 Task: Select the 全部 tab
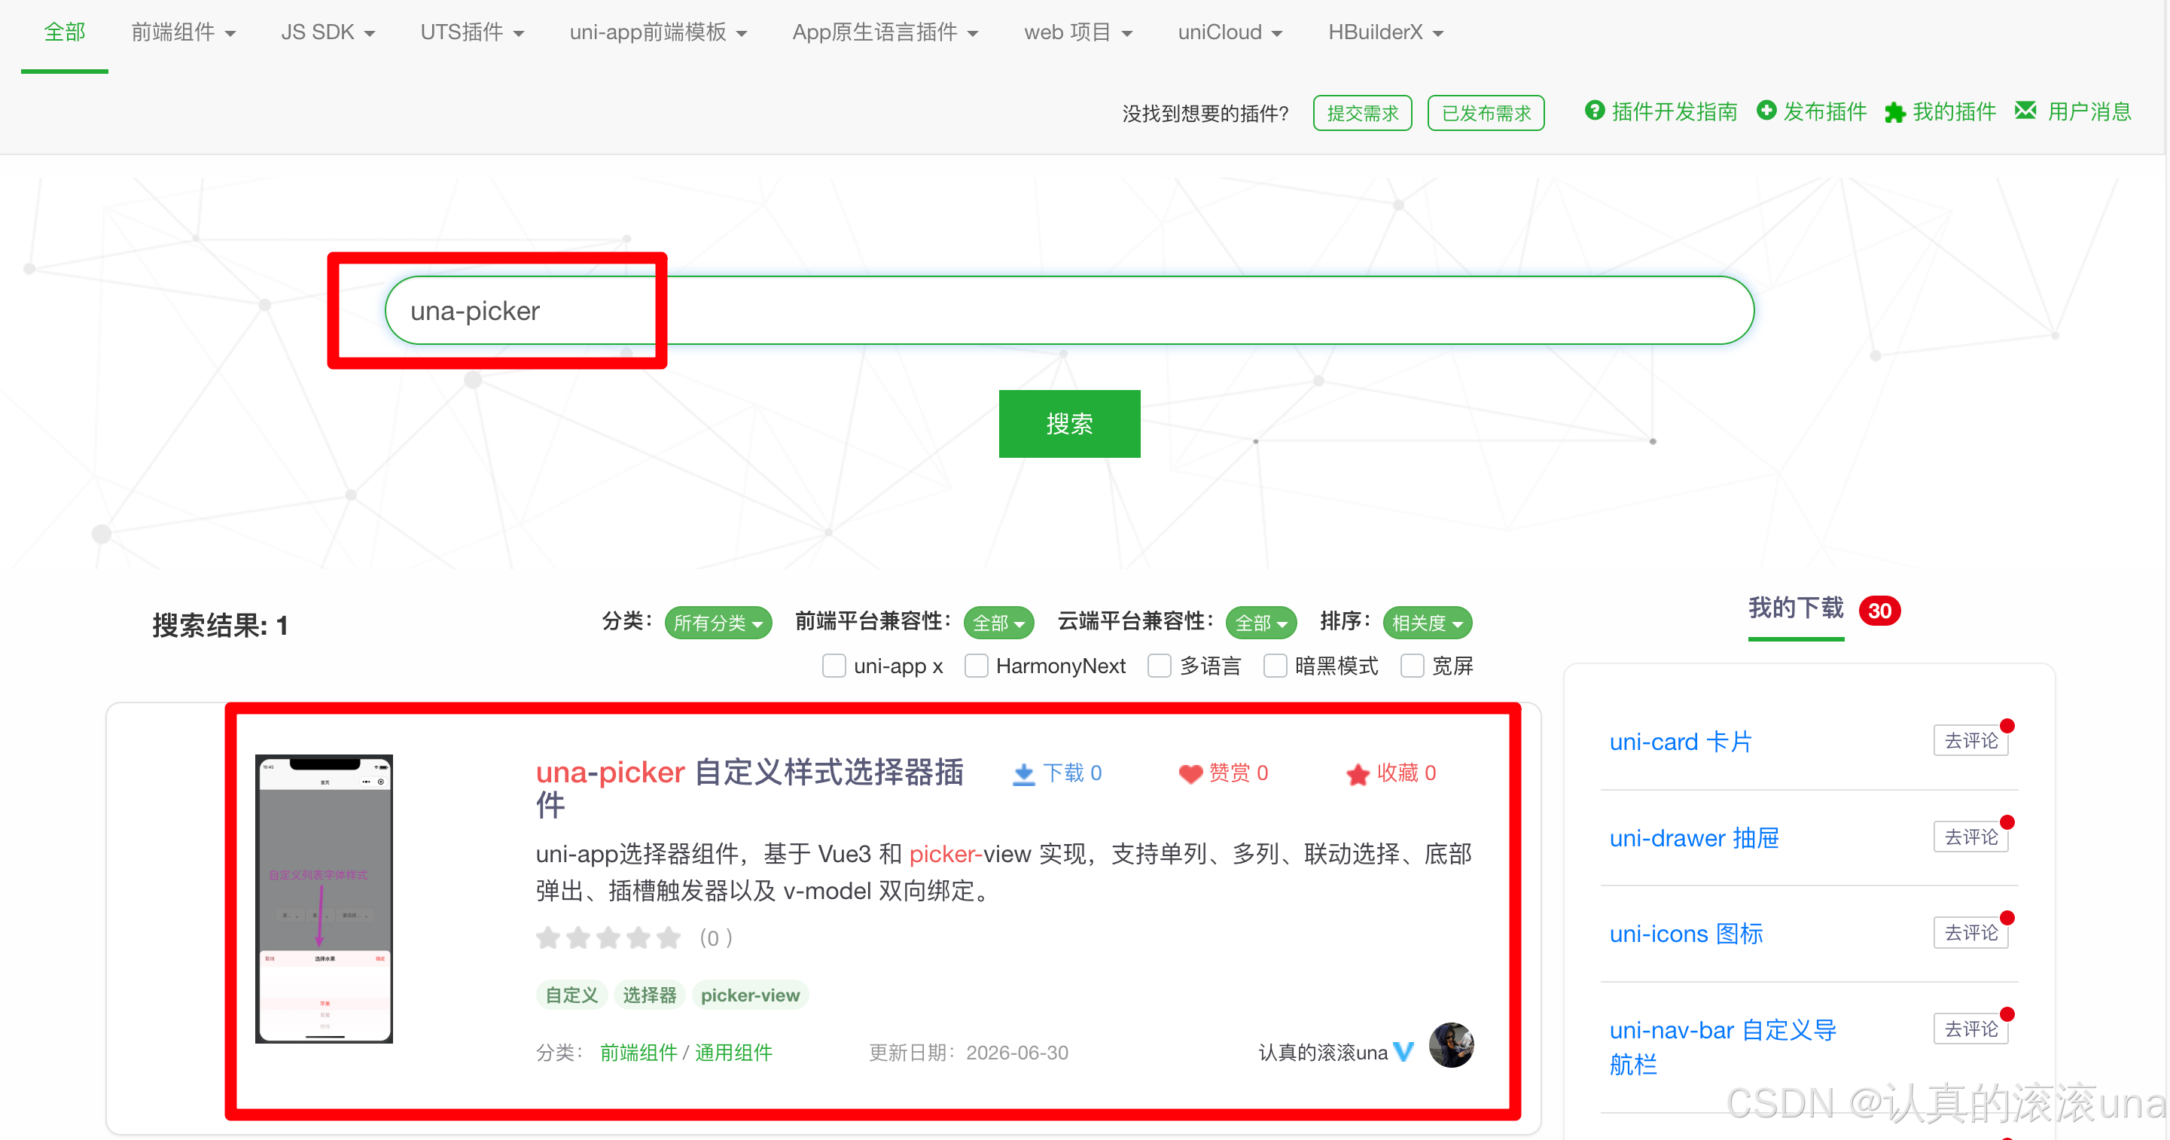click(65, 32)
